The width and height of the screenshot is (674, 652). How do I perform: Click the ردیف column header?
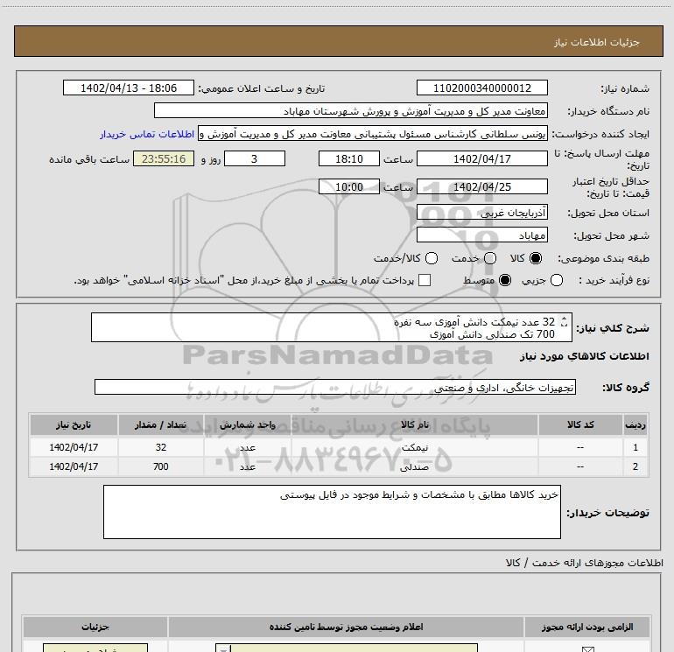point(635,425)
